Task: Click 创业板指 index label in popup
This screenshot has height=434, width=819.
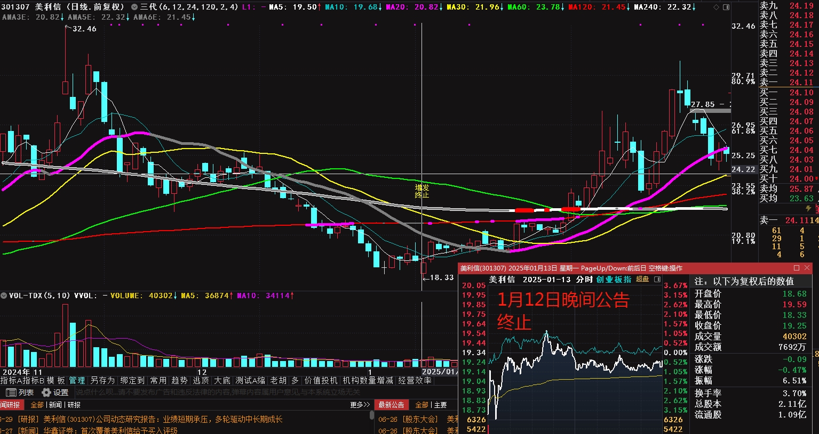Action: [x=614, y=280]
